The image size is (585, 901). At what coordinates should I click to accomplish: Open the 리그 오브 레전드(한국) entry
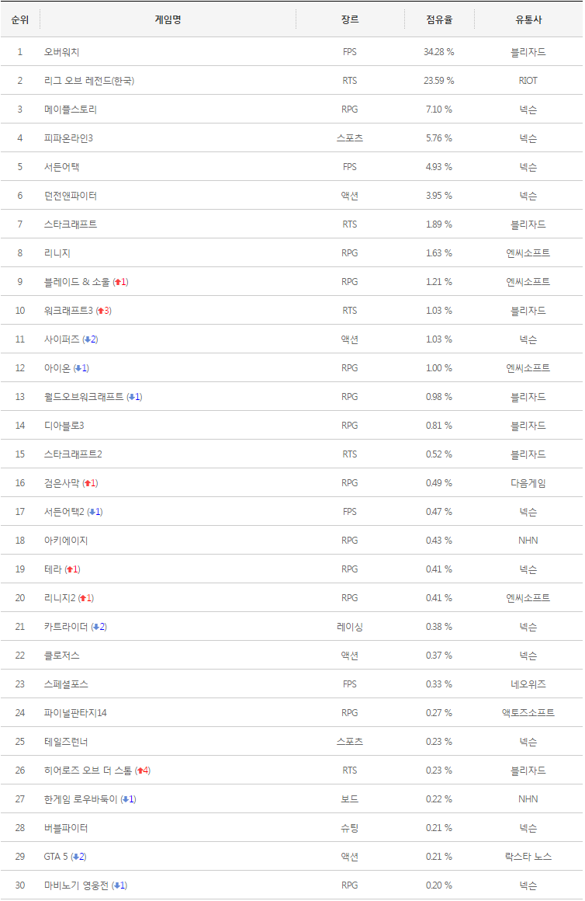pos(89,81)
